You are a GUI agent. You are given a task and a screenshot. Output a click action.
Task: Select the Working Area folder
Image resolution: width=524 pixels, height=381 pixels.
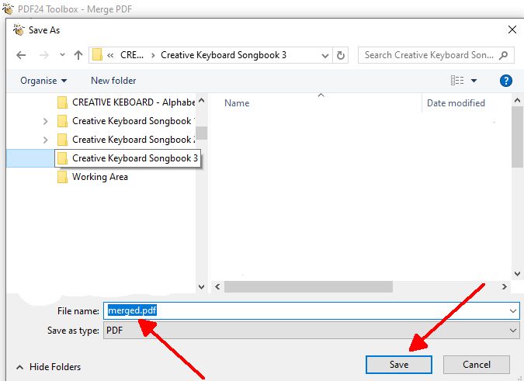pyautogui.click(x=99, y=177)
